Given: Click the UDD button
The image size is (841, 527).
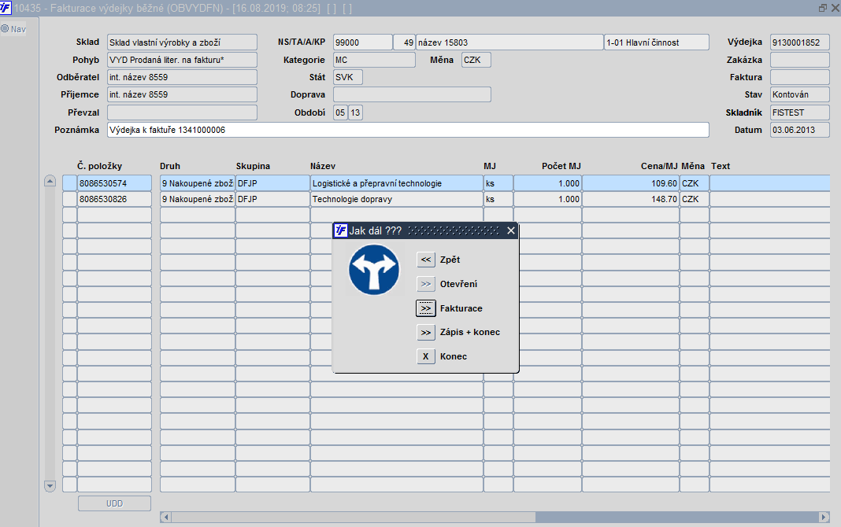Looking at the screenshot, I should click(x=114, y=503).
